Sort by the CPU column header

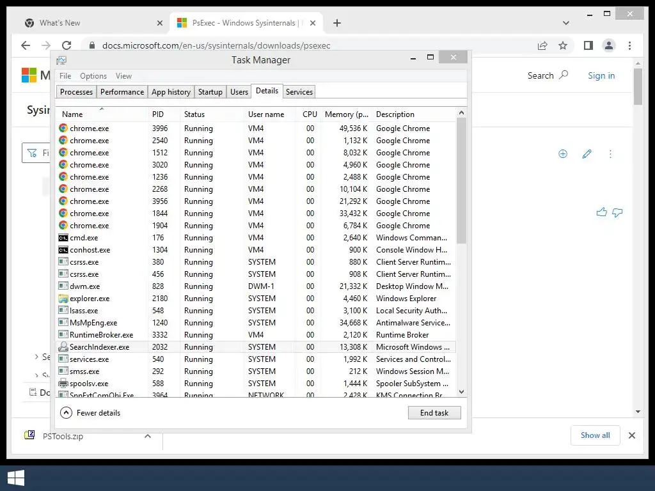point(310,114)
